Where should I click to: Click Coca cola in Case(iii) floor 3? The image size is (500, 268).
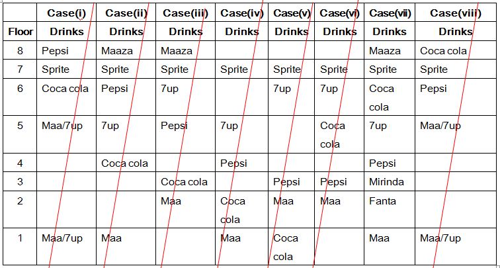(184, 181)
